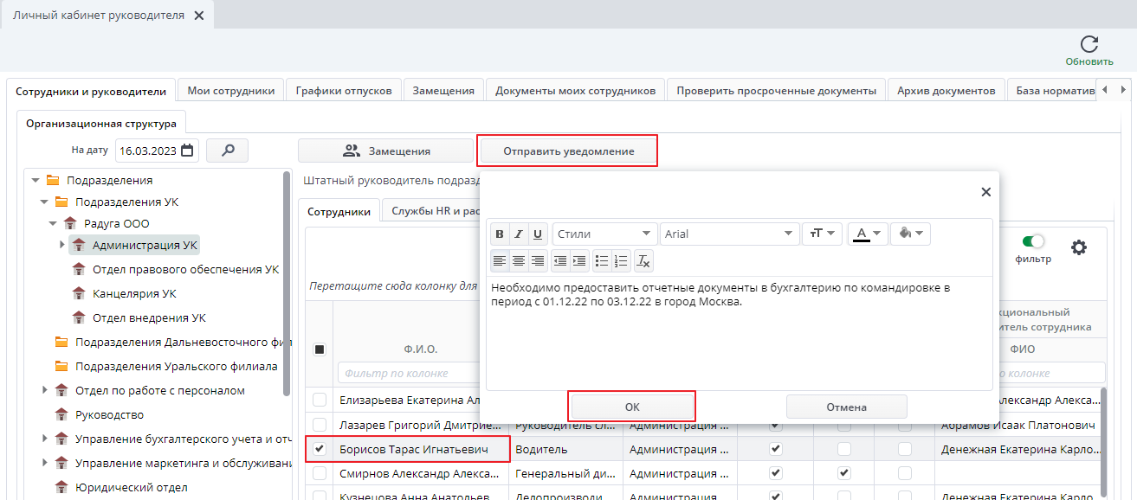This screenshot has width=1137, height=500.
Task: Expand Отдел по работе с персоналом
Action: pyautogui.click(x=44, y=390)
